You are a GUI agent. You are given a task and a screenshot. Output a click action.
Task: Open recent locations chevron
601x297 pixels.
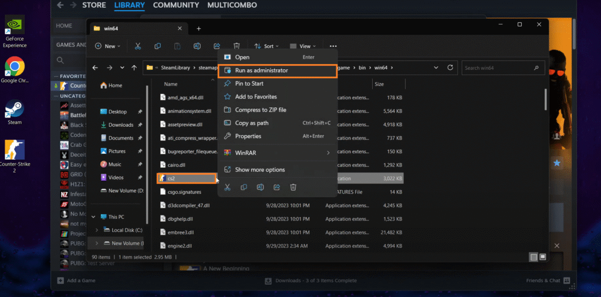(x=122, y=67)
